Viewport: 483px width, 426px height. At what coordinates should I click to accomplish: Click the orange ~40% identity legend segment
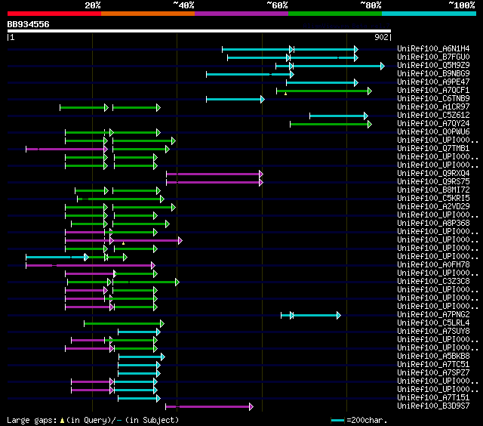(x=148, y=14)
